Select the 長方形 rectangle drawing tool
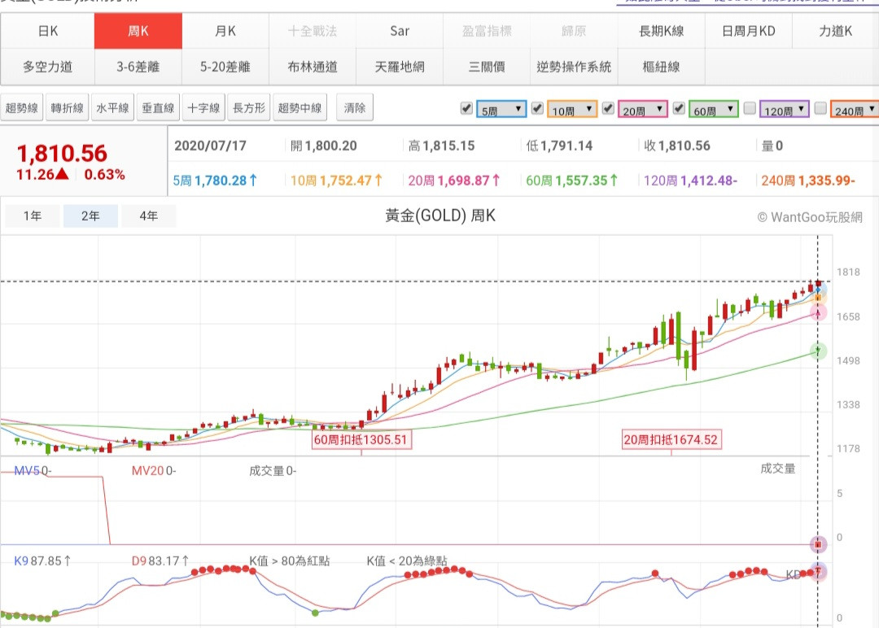879x628 pixels. click(x=249, y=108)
